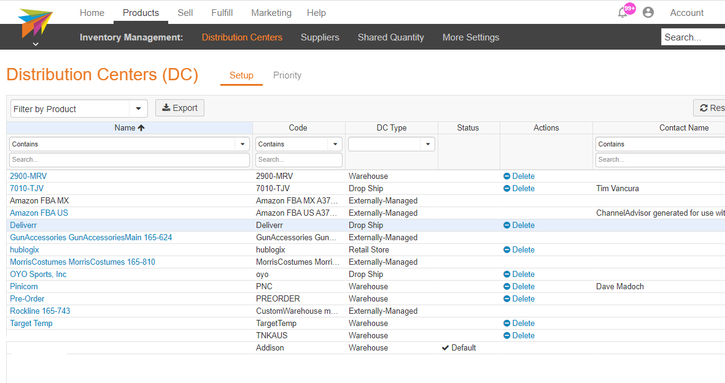Expand the chevron below the logo
Viewport: 725px width, 383px height.
[36, 44]
